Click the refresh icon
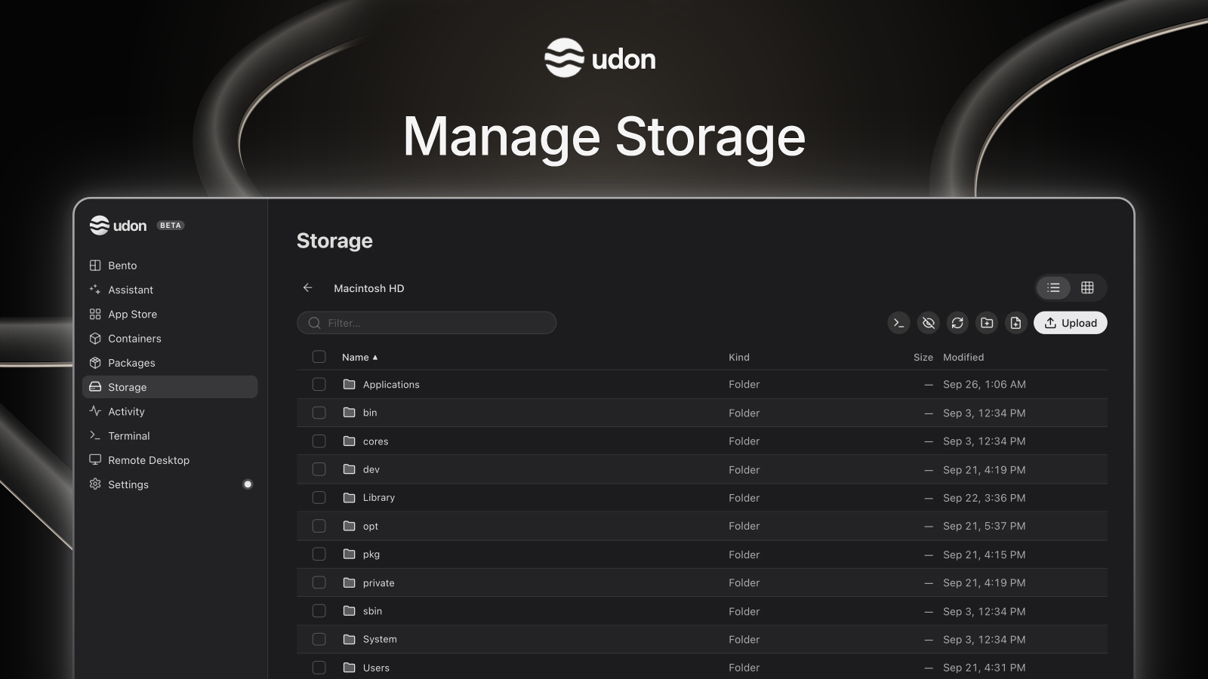Screen dimensions: 1208x679 click(957, 323)
